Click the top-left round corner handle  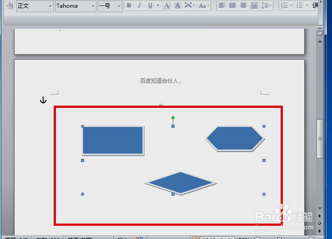point(83,126)
